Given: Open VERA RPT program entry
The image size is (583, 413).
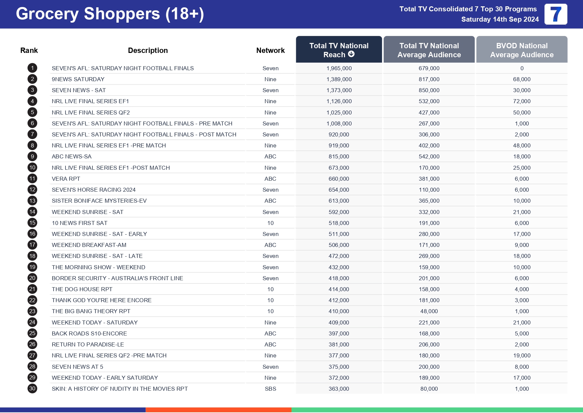Looking at the screenshot, I should pos(66,179).
